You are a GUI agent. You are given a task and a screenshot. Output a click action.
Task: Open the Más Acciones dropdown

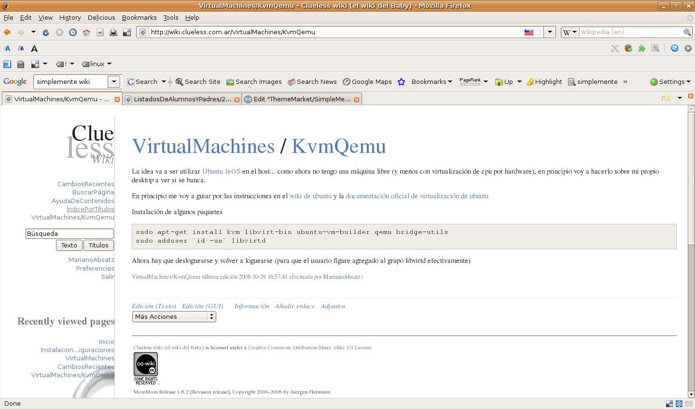[174, 317]
